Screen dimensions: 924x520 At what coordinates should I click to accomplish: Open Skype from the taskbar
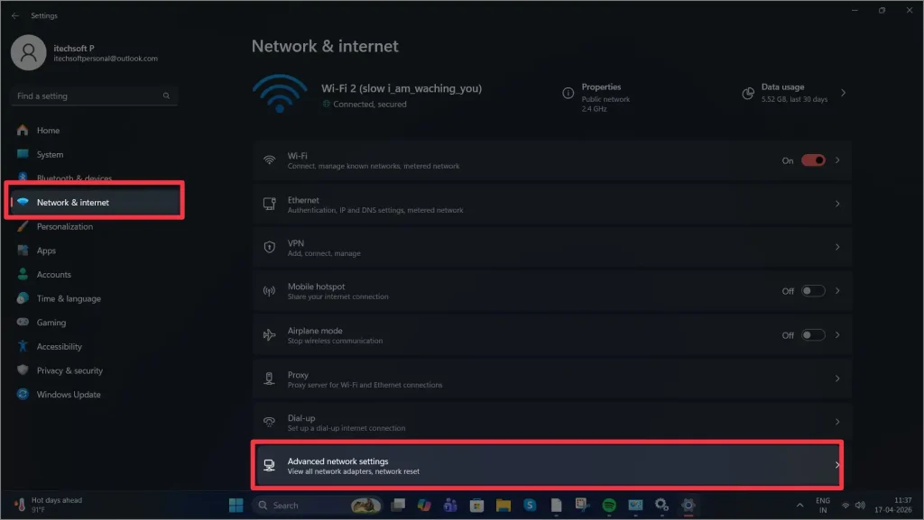click(530, 506)
